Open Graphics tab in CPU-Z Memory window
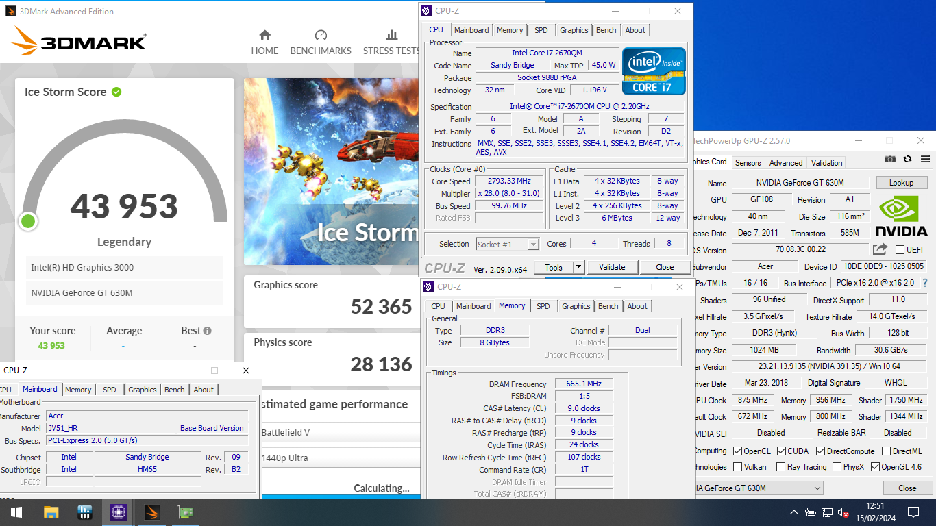Image resolution: width=936 pixels, height=526 pixels. tap(576, 306)
